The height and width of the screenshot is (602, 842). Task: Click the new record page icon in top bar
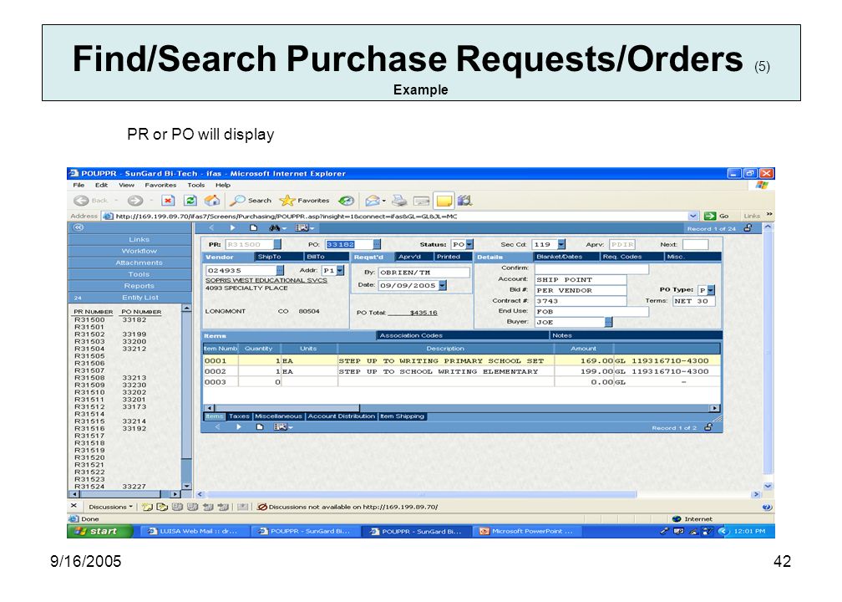click(x=253, y=228)
